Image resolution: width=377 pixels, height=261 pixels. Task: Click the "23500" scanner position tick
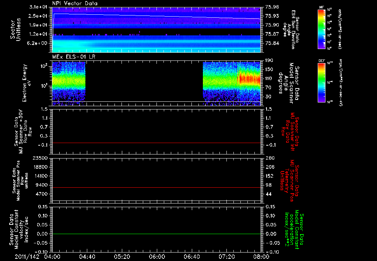coord(40,158)
